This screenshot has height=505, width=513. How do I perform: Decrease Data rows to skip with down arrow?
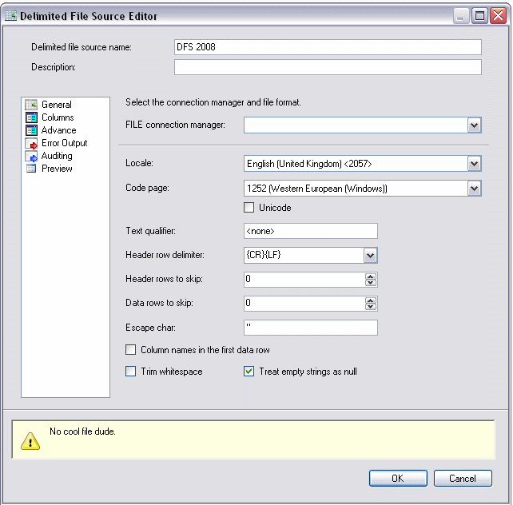pyautogui.click(x=371, y=307)
